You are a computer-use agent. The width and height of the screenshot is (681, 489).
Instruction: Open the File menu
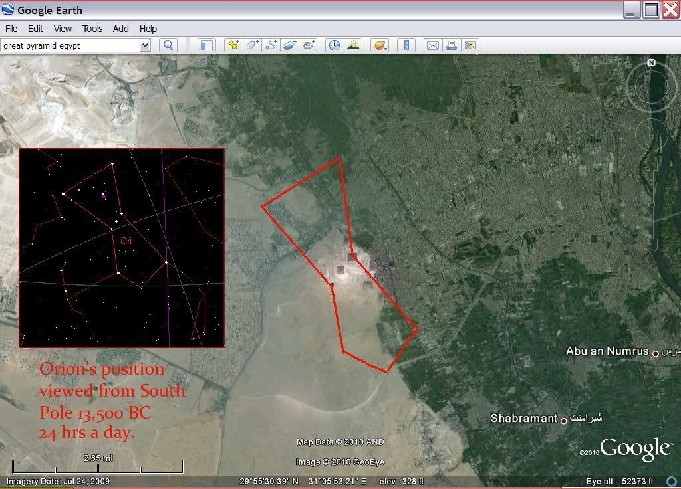click(x=11, y=29)
